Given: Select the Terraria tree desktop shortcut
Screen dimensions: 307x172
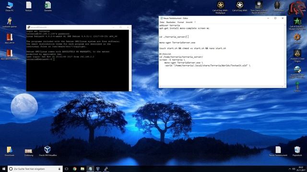Looking at the screenshot, I should click(x=297, y=87).
